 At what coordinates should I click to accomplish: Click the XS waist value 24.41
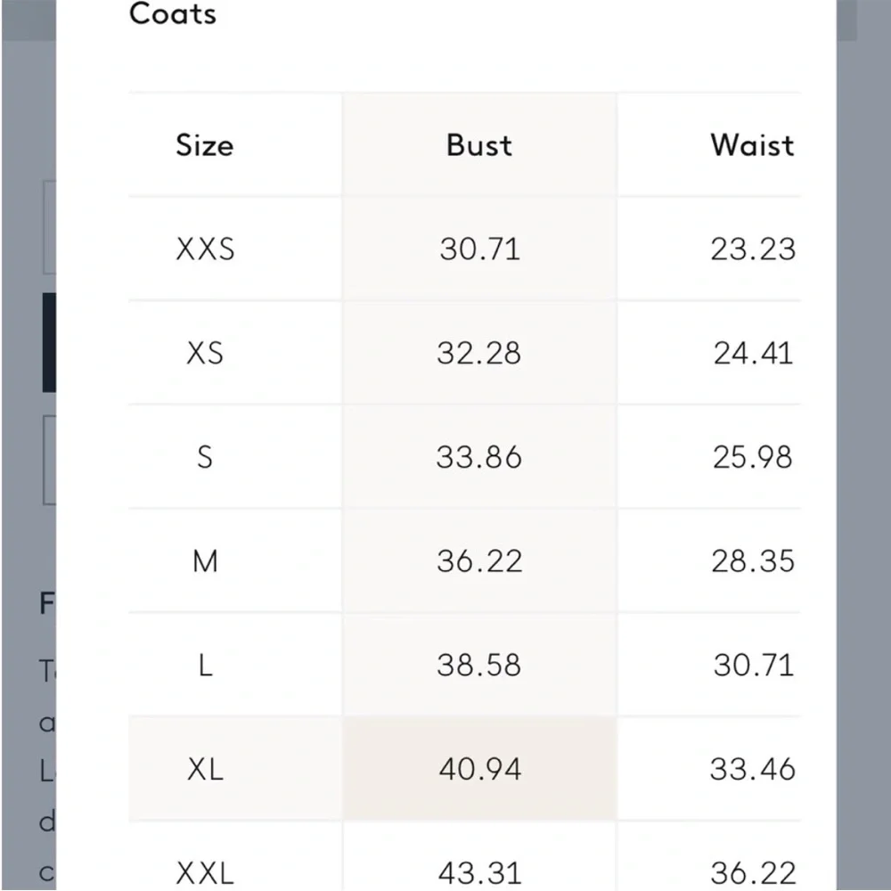[753, 353]
